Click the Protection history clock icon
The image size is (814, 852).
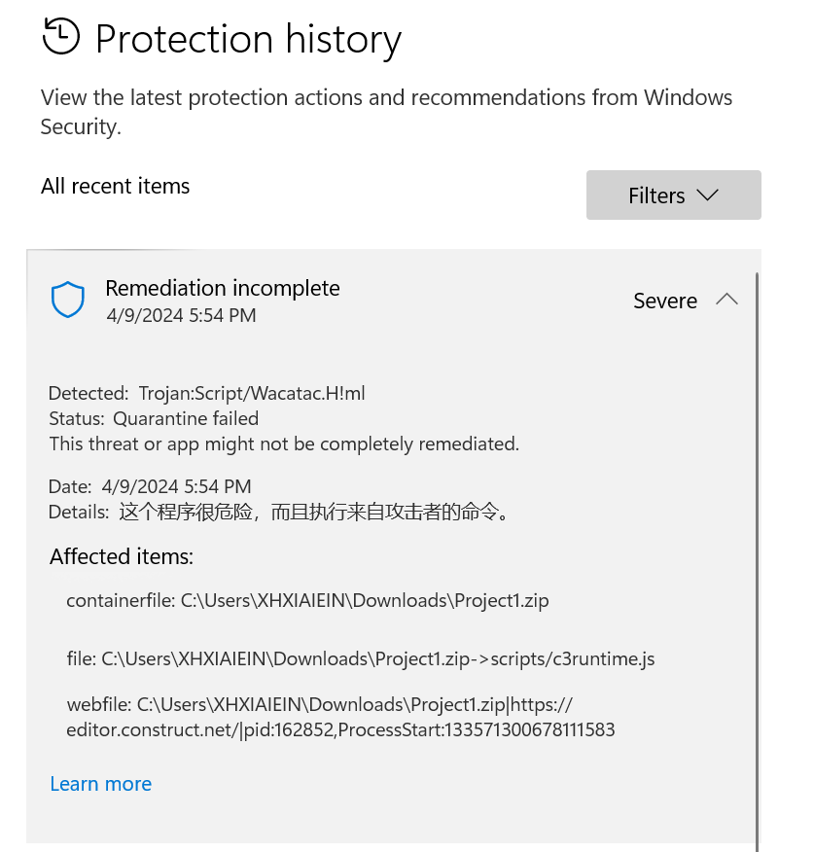(x=61, y=36)
